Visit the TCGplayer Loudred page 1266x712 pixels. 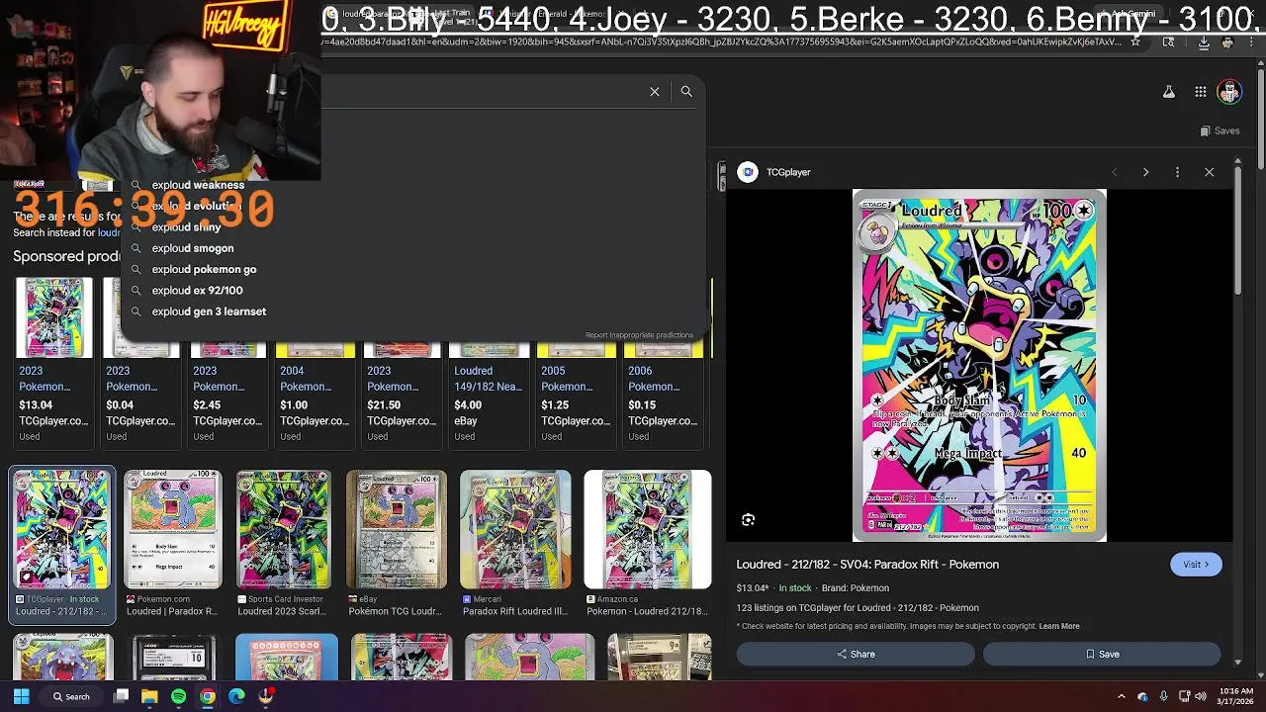click(1196, 565)
